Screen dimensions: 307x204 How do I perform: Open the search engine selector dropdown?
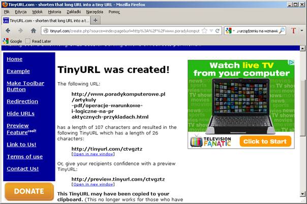point(234,31)
